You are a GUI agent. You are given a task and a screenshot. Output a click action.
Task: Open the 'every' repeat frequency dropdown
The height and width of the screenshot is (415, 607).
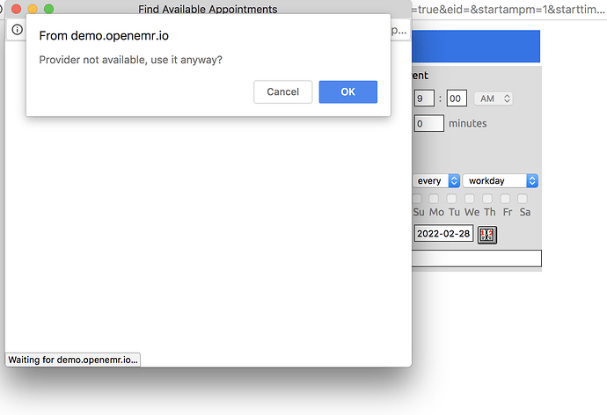point(436,180)
